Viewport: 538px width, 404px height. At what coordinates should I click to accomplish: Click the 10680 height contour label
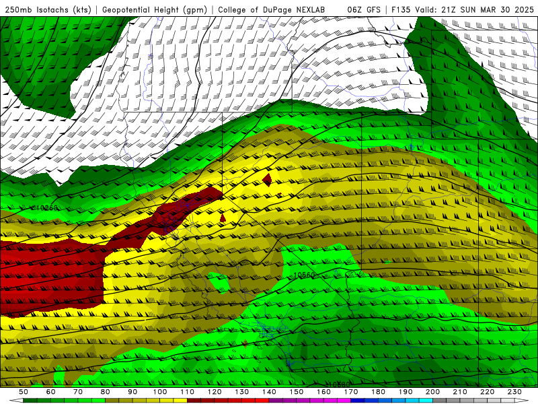pyautogui.click(x=339, y=384)
